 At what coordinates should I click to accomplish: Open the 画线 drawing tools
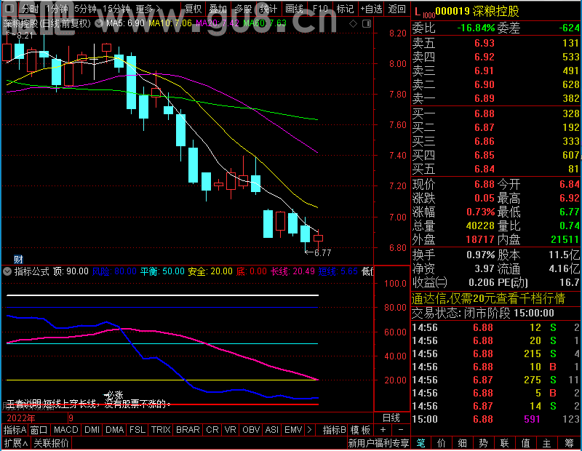click(294, 9)
